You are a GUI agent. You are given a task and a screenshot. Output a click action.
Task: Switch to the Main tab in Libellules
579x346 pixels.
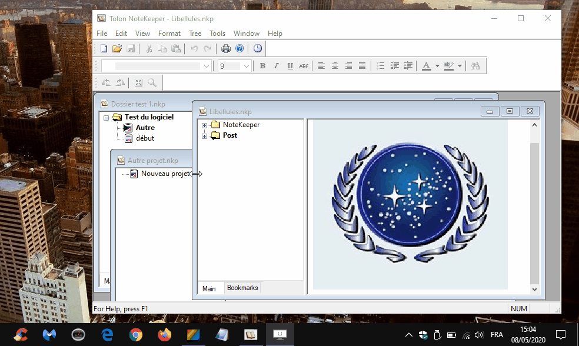pyautogui.click(x=209, y=289)
